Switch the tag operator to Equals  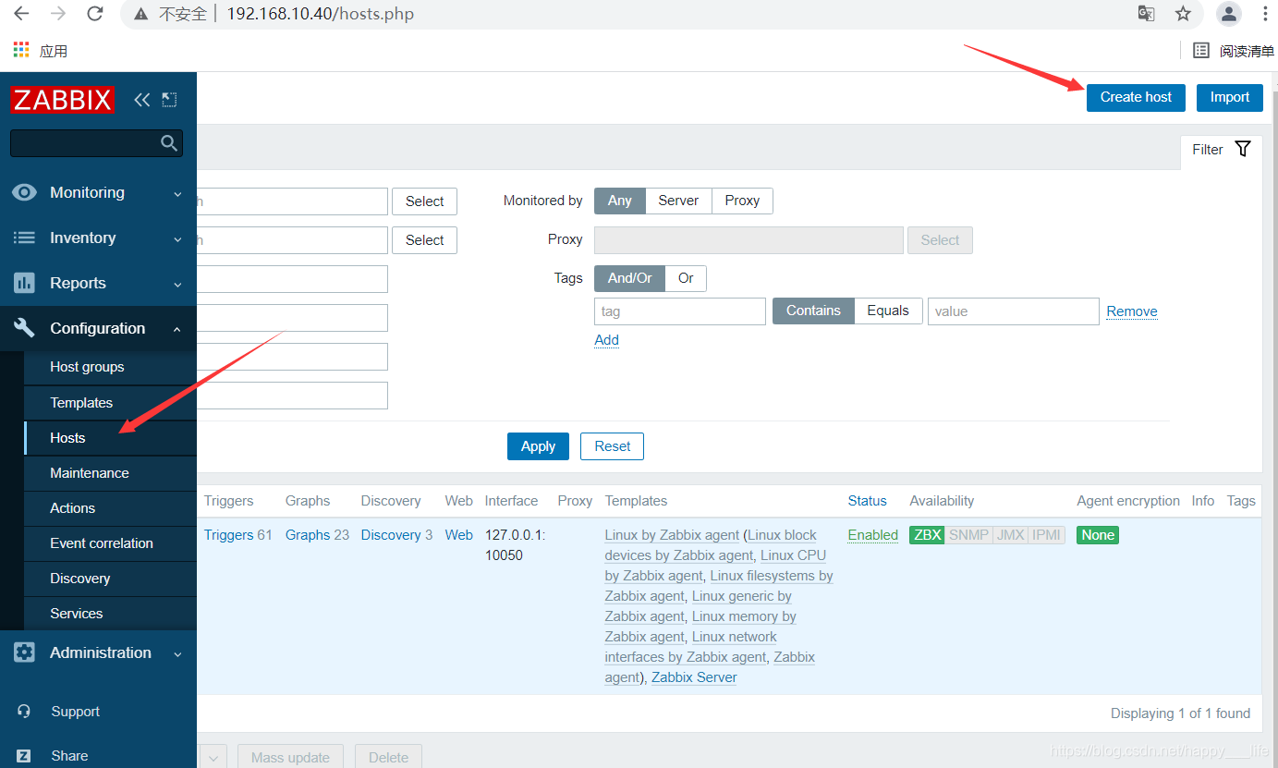point(888,311)
